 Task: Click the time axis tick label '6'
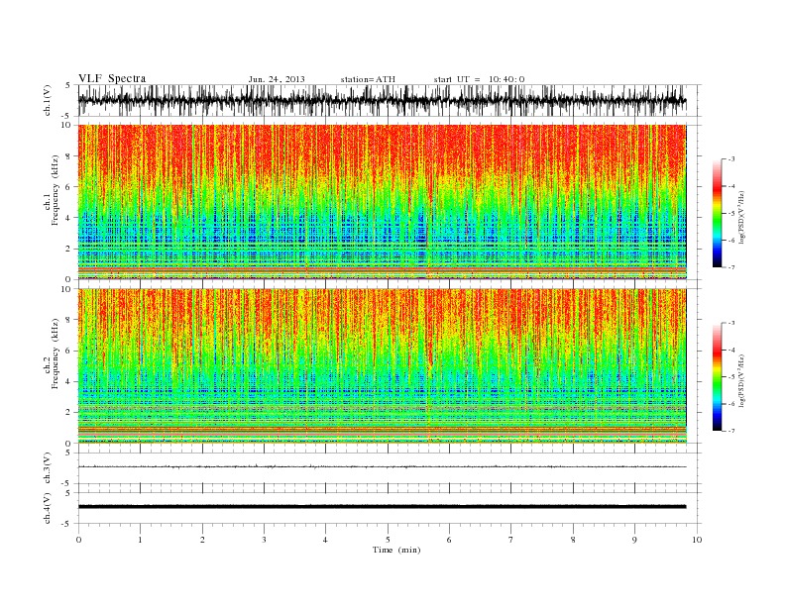[x=449, y=540]
